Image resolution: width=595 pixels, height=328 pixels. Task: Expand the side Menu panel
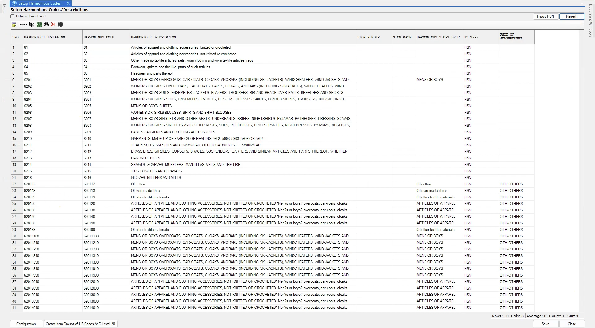click(4, 9)
